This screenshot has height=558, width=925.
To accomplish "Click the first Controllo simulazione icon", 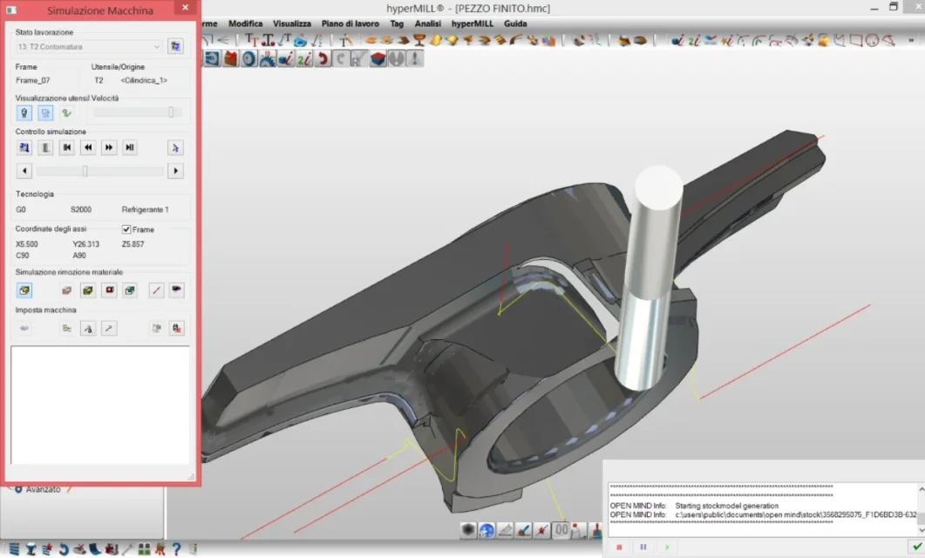I will click(x=24, y=147).
